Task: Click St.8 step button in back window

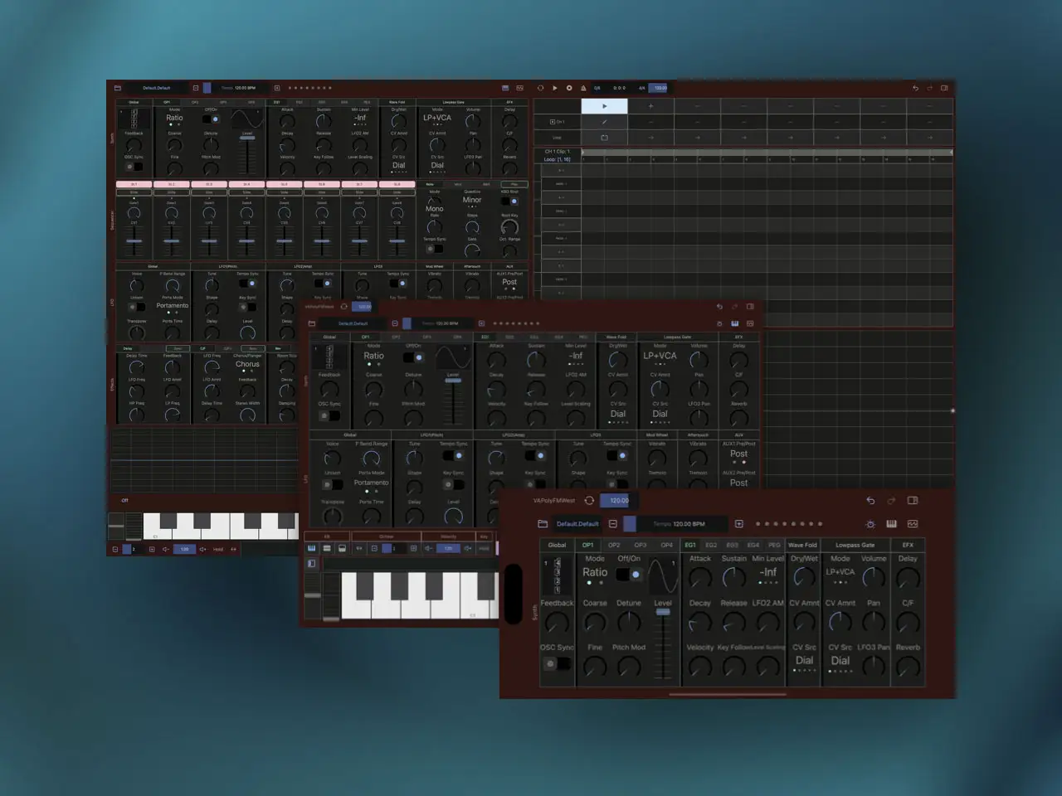Action: 397,184
